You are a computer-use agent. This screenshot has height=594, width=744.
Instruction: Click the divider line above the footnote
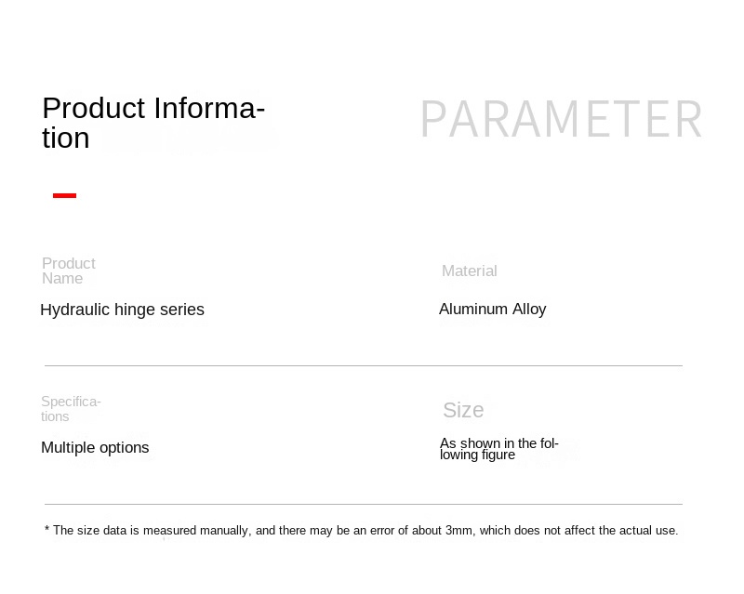point(363,504)
